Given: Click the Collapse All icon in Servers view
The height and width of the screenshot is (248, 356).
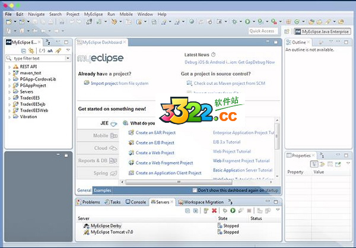Looking at the screenshot, I should coord(187,211).
